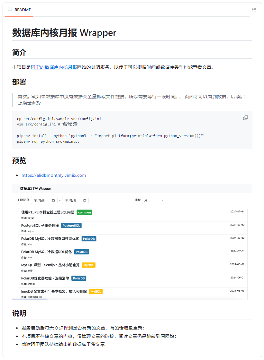Open article PostgreSQL 子事务探秘
The height and width of the screenshot is (360, 264).
[x=40, y=226]
